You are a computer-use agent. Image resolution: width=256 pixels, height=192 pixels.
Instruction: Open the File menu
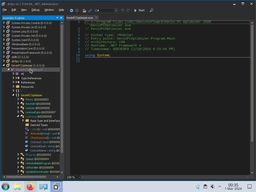4,10
